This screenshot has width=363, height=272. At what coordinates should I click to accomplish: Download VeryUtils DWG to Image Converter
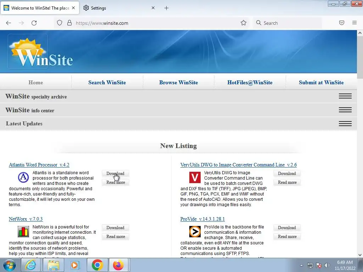287,174
